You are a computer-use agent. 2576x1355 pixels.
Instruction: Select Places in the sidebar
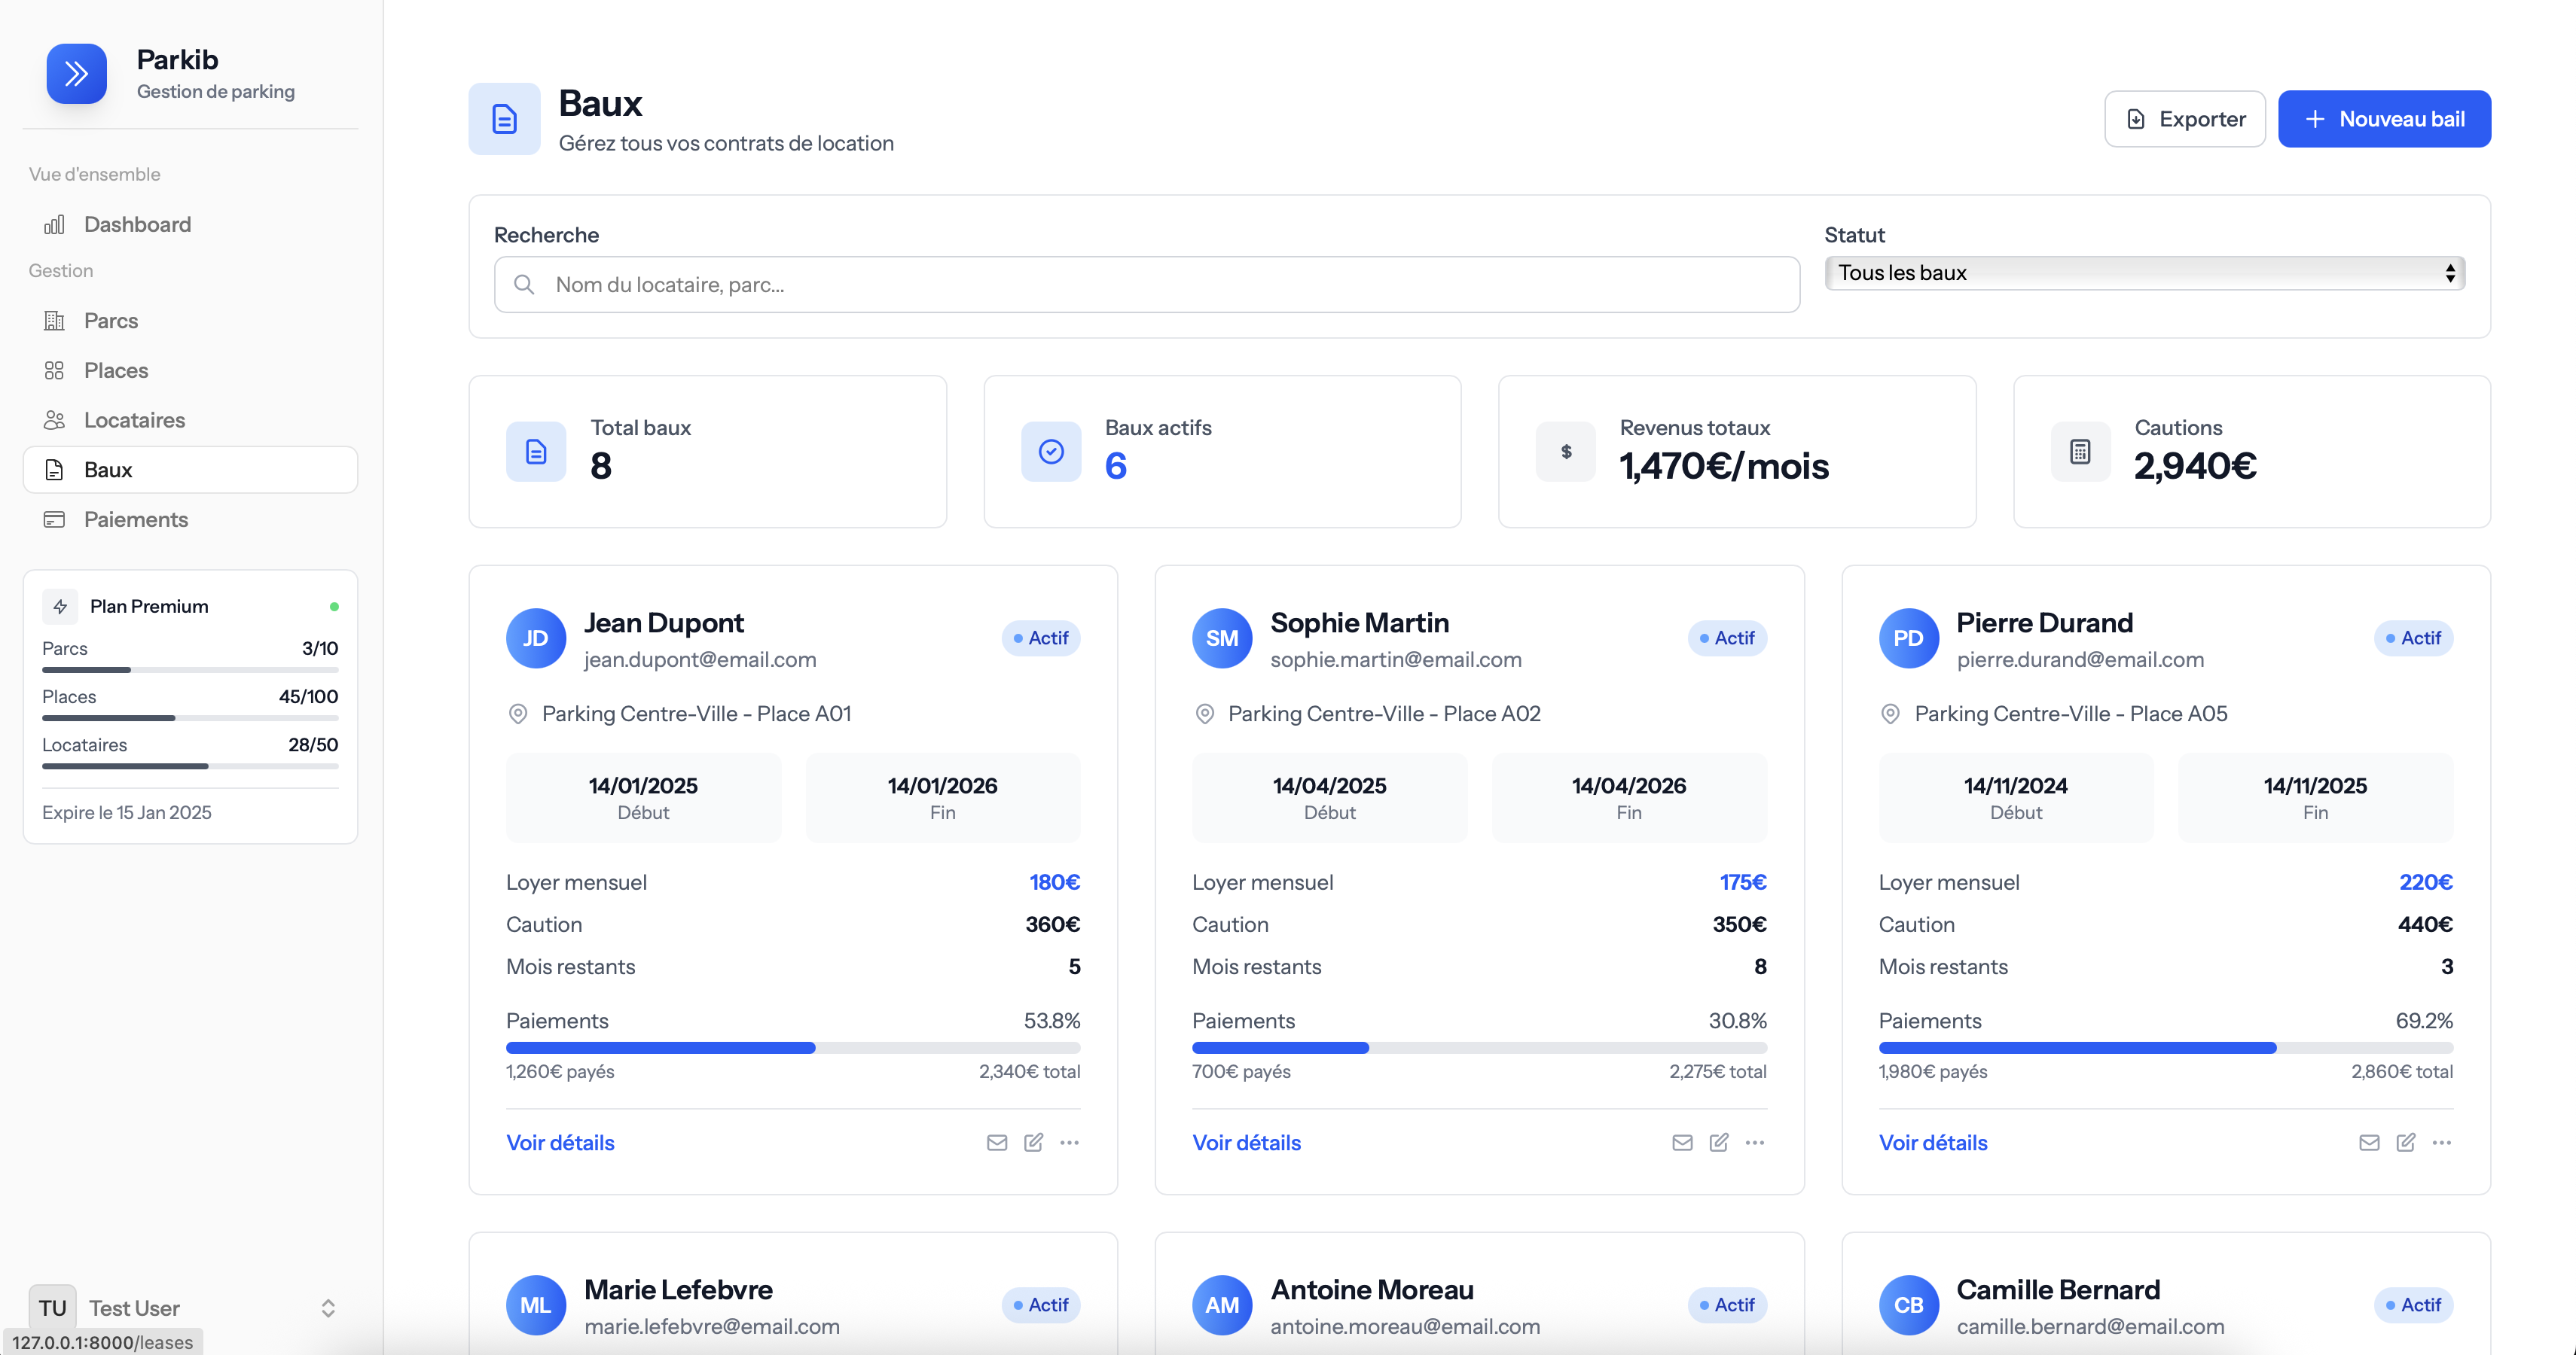coord(116,370)
